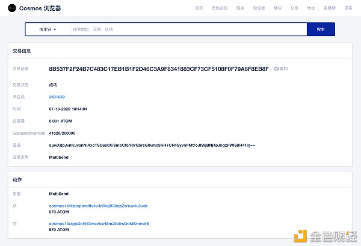
Task: Click timestamp 07-13-2020 18:44:04
Action: coord(68,109)
